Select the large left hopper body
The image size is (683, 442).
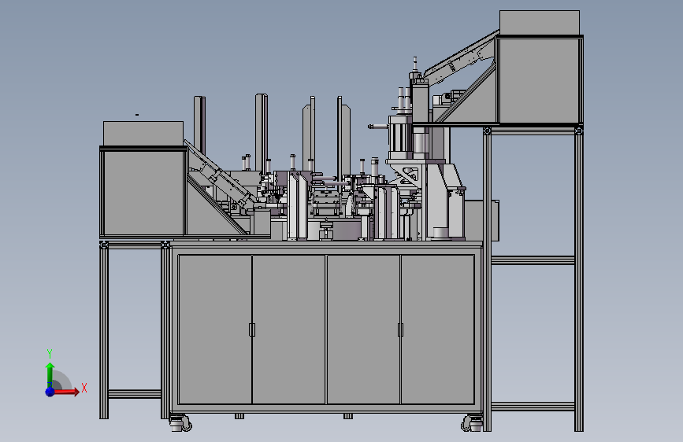coord(143,192)
